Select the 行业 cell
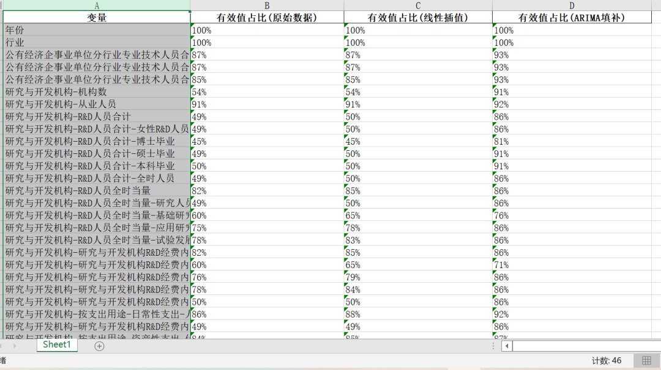The width and height of the screenshot is (661, 370). 97,43
